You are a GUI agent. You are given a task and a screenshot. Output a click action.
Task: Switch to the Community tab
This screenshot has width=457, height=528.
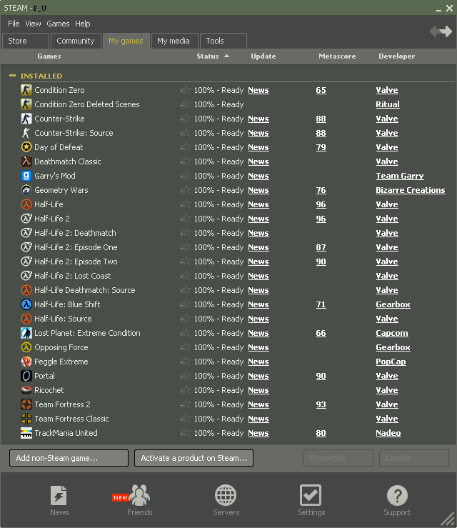click(x=76, y=41)
